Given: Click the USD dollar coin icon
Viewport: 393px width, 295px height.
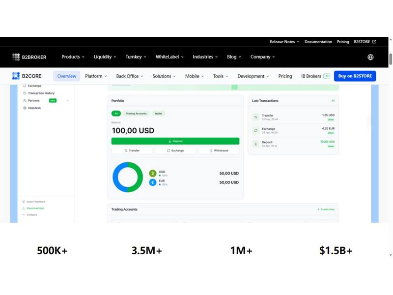Looking at the screenshot, I should tap(153, 174).
